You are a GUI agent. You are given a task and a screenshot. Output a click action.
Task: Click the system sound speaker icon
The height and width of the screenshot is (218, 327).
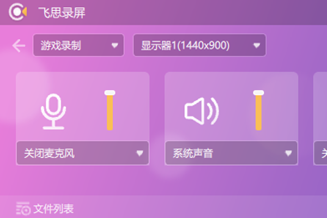point(202,111)
